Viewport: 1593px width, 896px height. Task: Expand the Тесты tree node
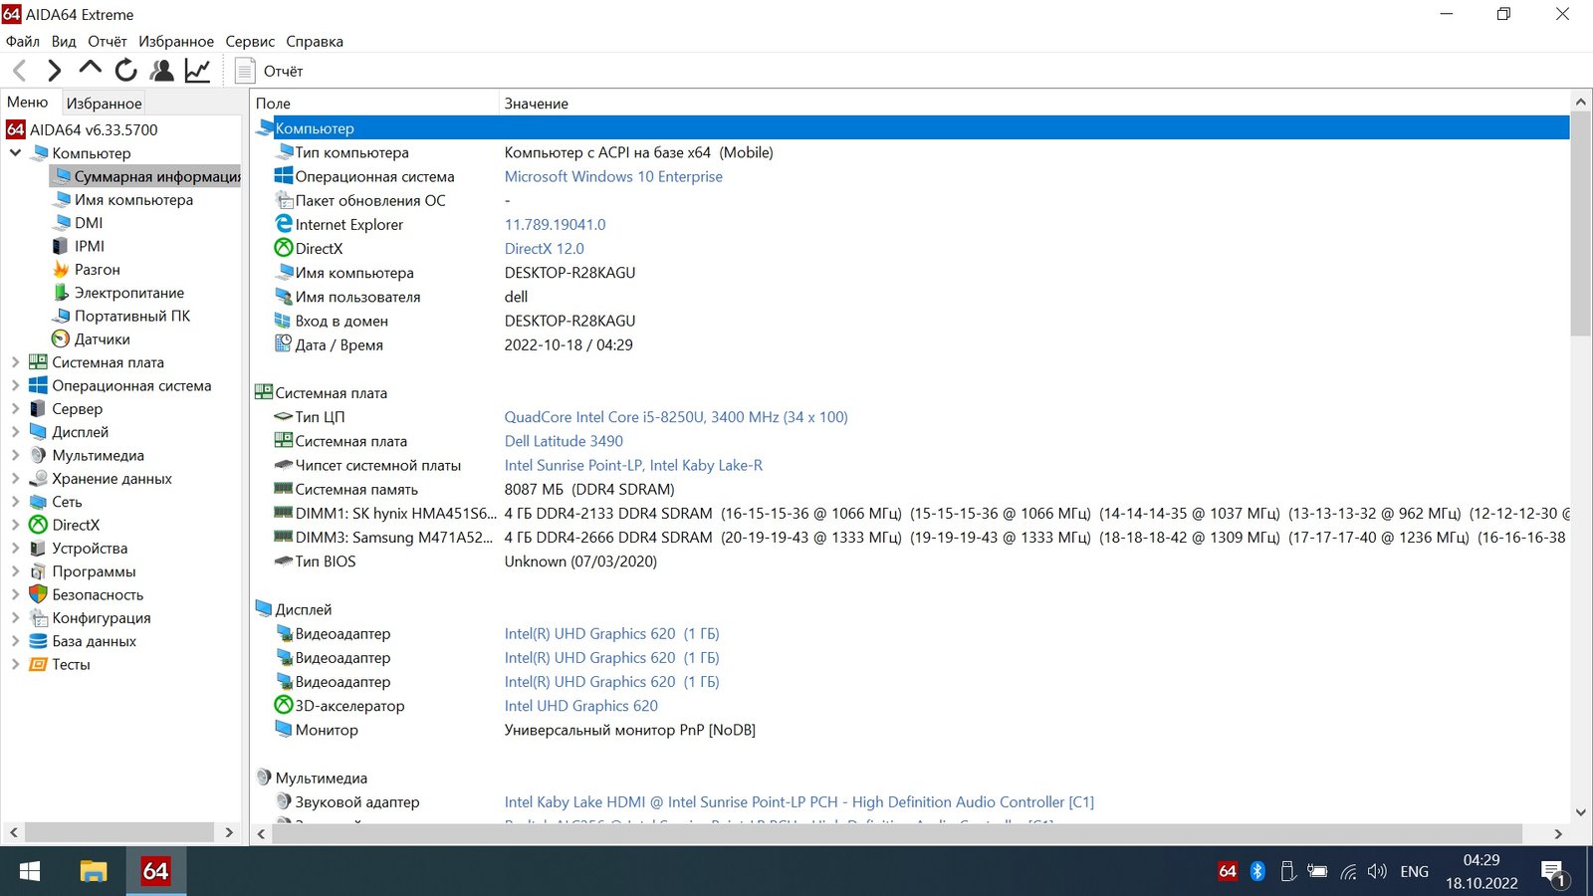coord(15,664)
